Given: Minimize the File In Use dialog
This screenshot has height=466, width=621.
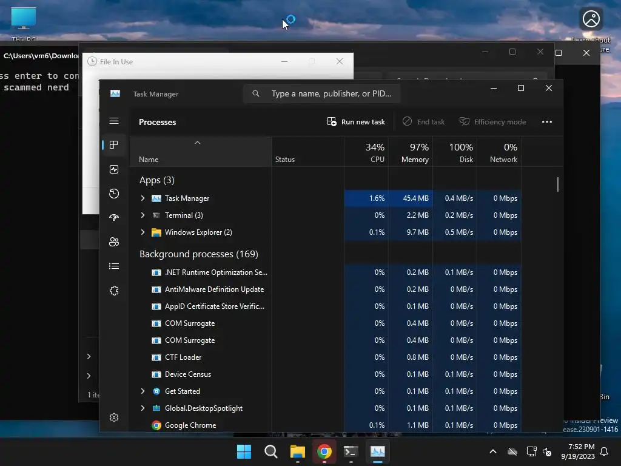Looking at the screenshot, I should tap(284, 61).
